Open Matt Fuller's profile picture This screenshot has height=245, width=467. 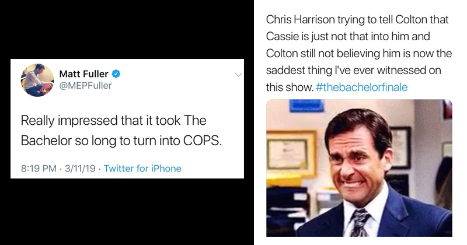click(x=38, y=80)
